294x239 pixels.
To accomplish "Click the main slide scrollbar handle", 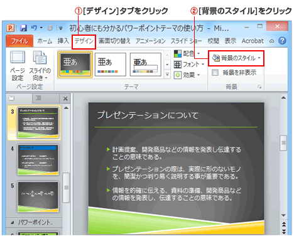I will 283,143.
